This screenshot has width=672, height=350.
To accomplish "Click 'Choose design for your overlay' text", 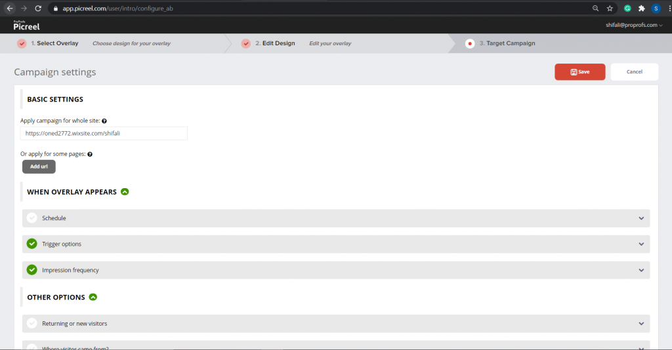I will coord(131,43).
